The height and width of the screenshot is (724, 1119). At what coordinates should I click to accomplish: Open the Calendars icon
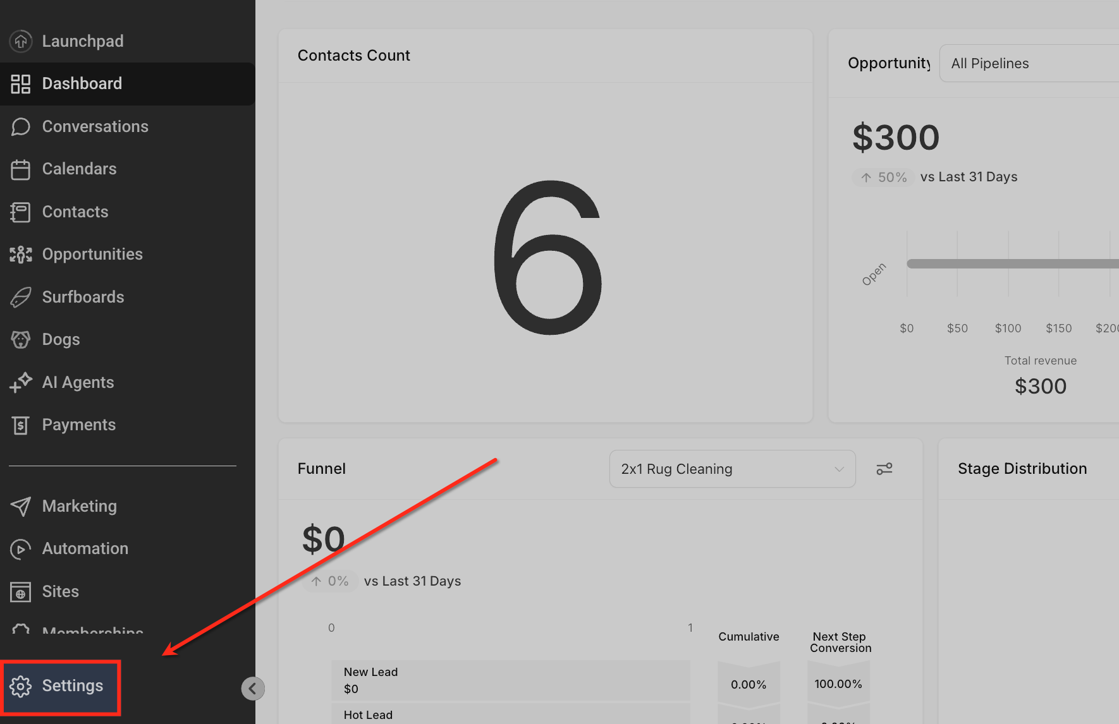click(x=21, y=169)
